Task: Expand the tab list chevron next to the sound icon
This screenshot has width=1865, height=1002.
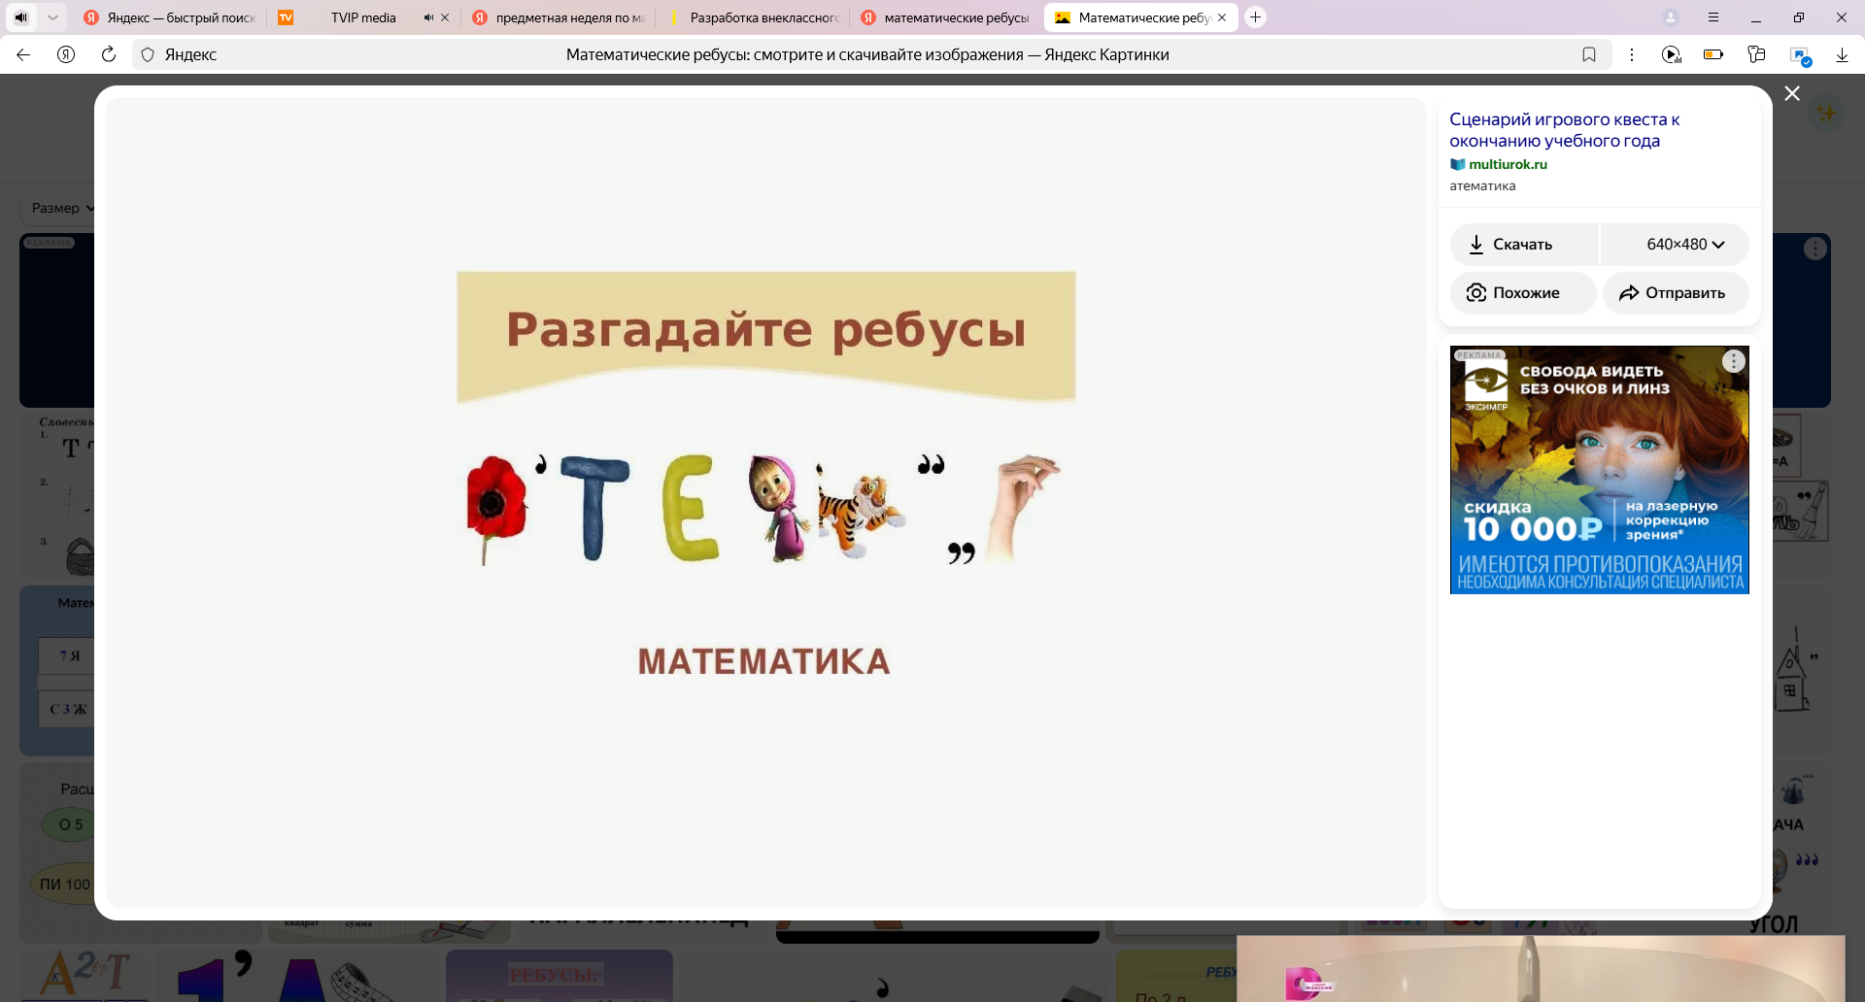Action: tap(52, 17)
